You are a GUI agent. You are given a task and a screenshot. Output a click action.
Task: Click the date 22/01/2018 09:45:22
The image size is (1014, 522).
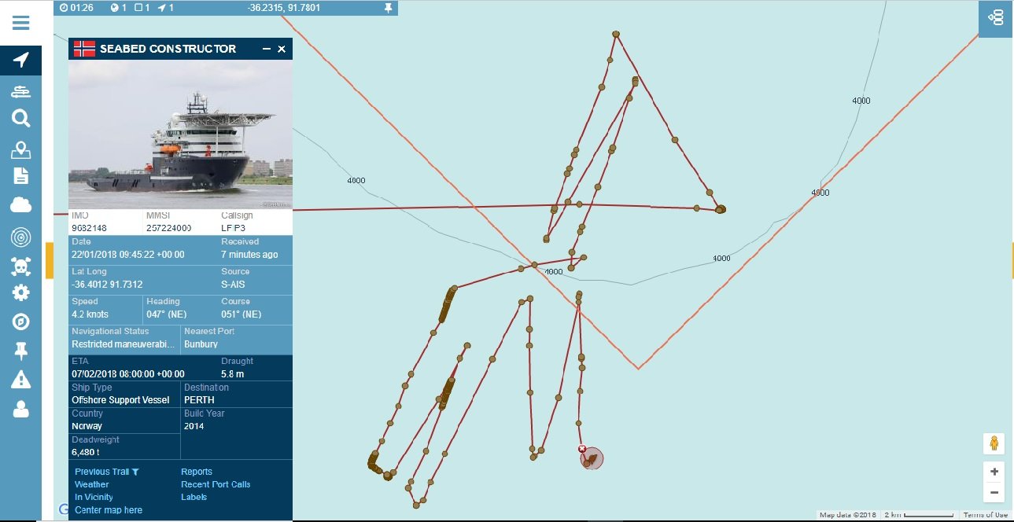(x=128, y=255)
